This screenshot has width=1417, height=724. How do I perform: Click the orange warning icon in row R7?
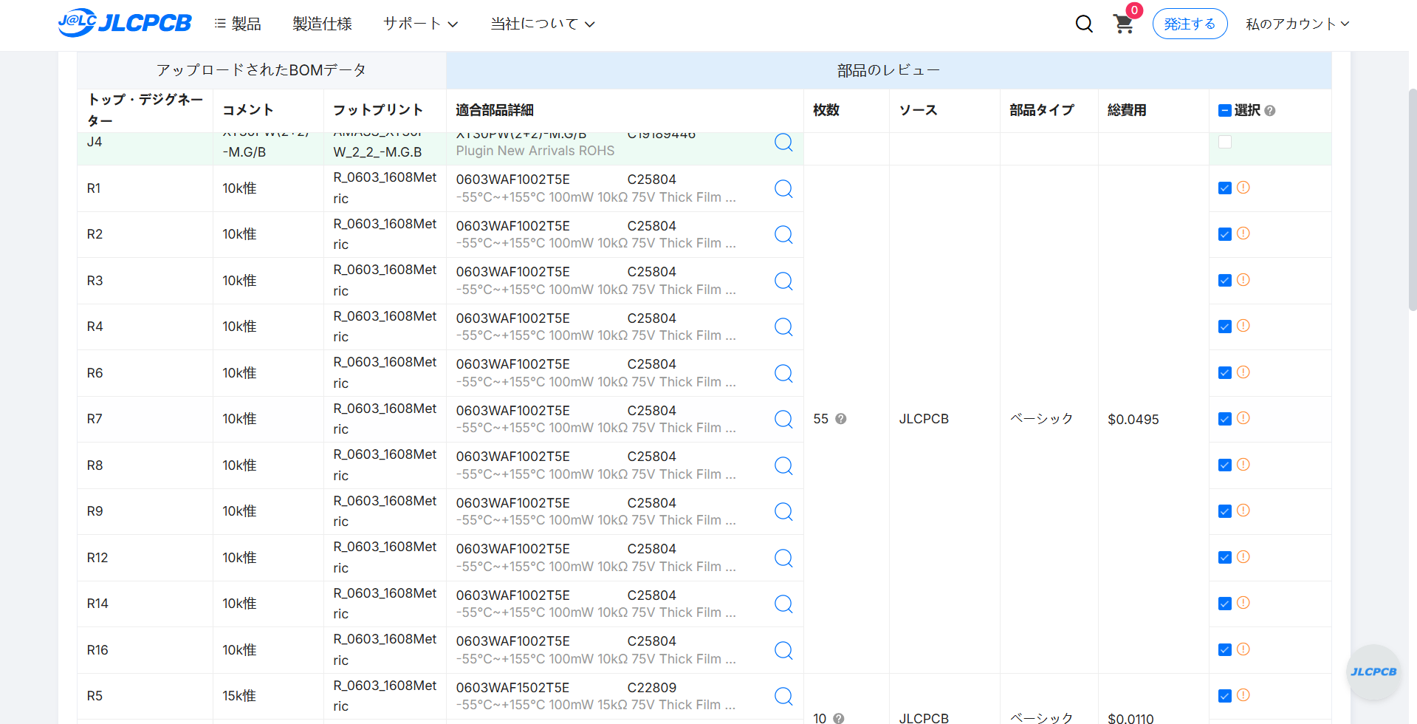pyautogui.click(x=1243, y=418)
